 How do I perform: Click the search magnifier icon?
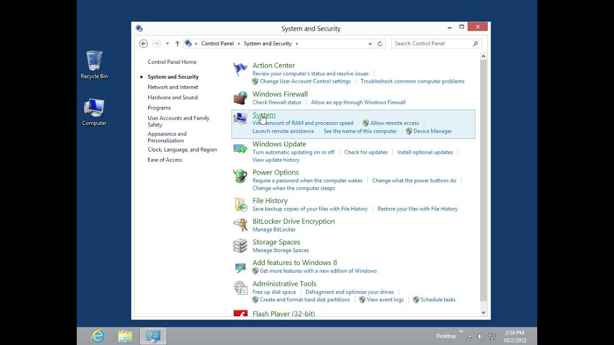(475, 44)
